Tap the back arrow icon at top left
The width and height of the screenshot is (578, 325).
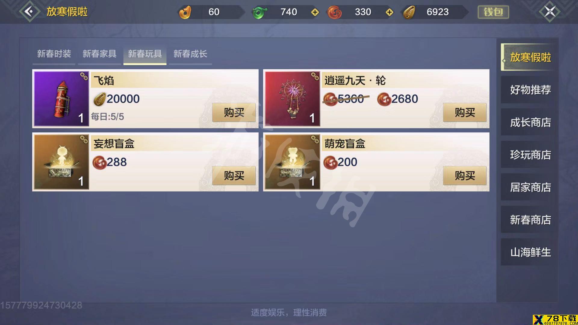tap(30, 12)
